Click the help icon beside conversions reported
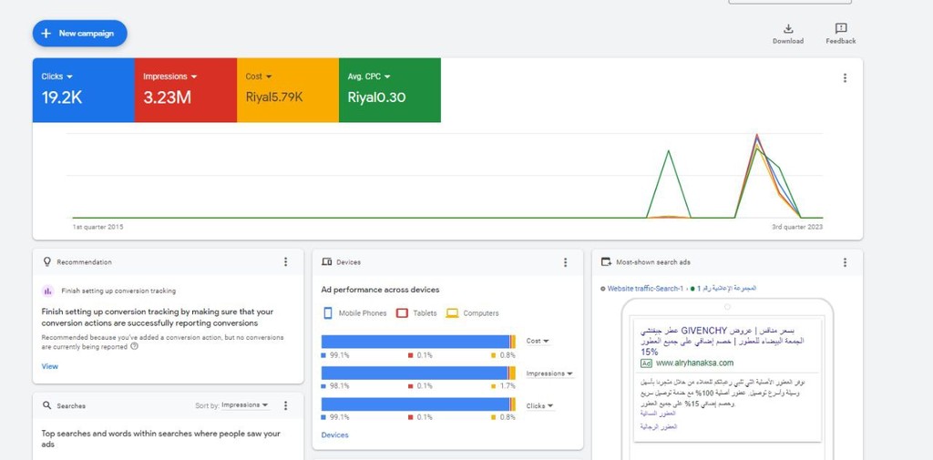 point(135,346)
